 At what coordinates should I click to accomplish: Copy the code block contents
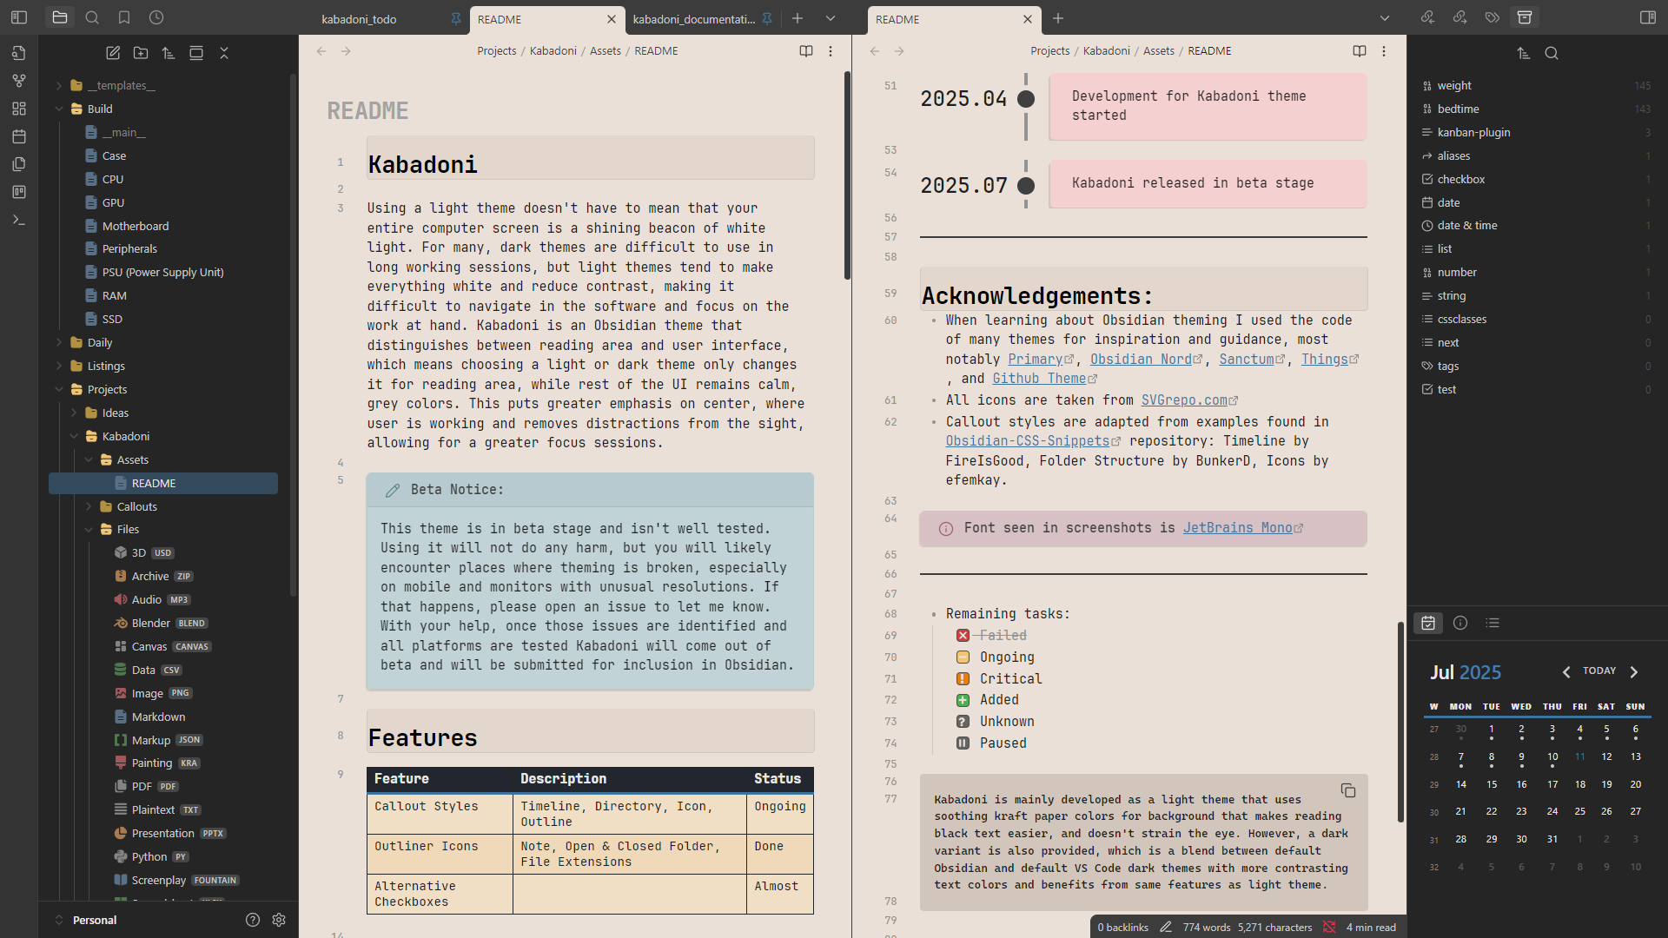(x=1347, y=790)
